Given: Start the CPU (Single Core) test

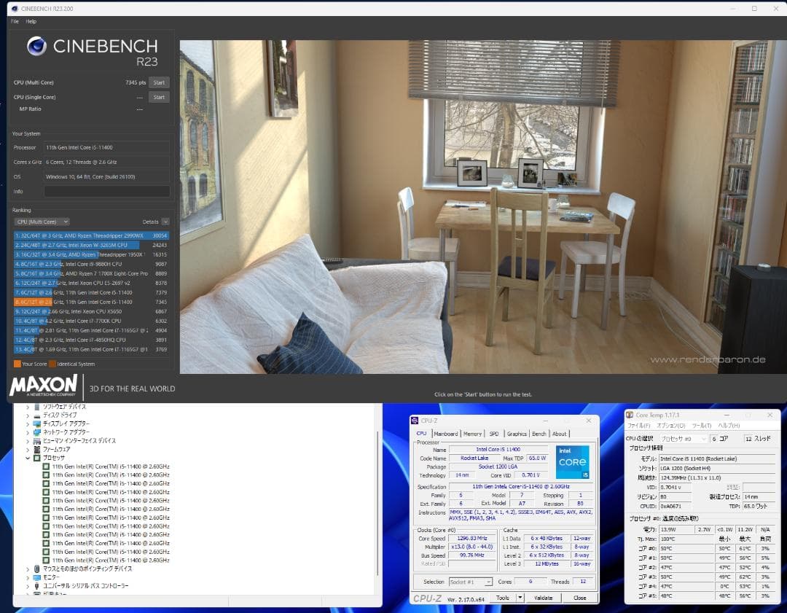Looking at the screenshot, I should [x=159, y=97].
